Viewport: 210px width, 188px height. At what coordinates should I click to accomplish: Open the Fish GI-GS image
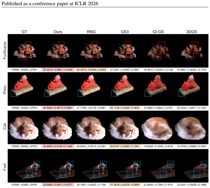pyautogui.click(x=158, y=166)
